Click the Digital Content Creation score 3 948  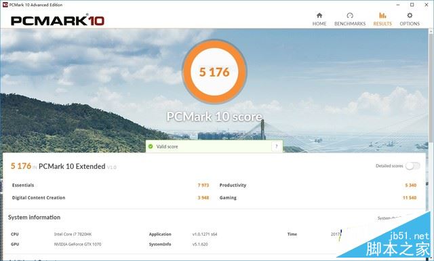click(203, 198)
